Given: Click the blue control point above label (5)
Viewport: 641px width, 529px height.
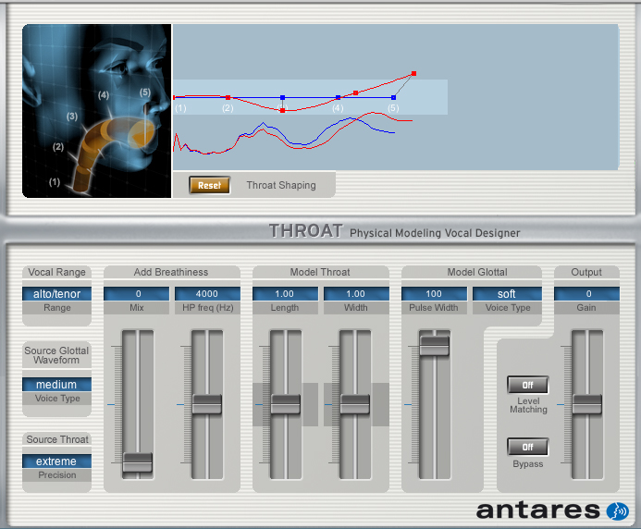Looking at the screenshot, I should [393, 97].
